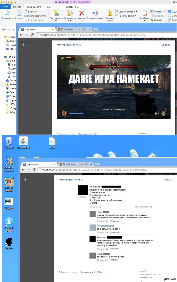Click Скопировать путь in the ribbon
Viewport: 177px width, 282px height.
pos(35,16)
